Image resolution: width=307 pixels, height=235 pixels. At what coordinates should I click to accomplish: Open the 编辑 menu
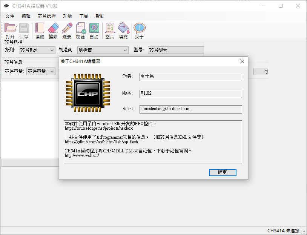(26, 16)
